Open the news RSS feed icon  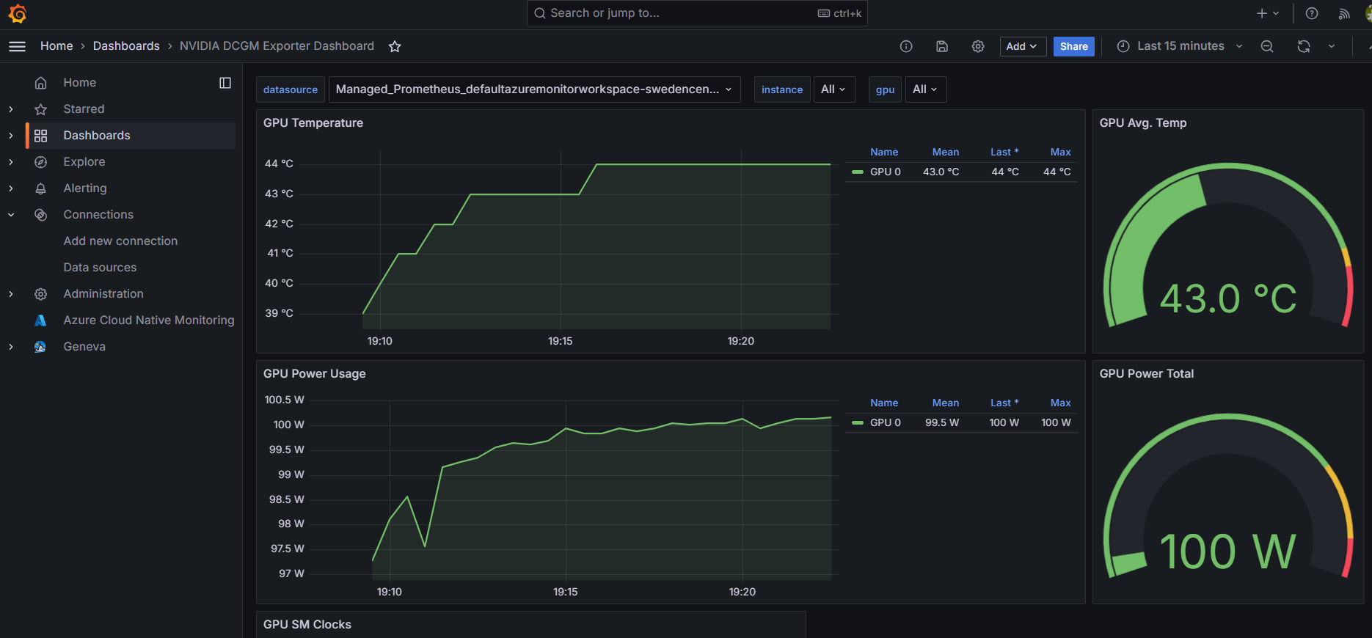click(1344, 13)
